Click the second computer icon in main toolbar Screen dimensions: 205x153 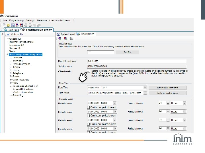pos(21,25)
